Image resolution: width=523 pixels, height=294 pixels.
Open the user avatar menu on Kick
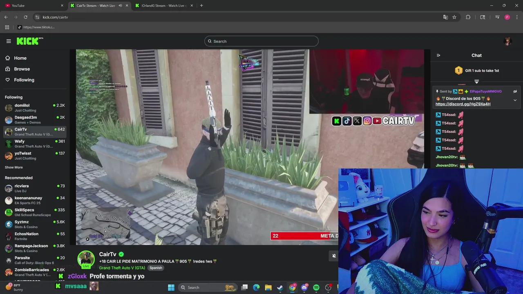507,41
